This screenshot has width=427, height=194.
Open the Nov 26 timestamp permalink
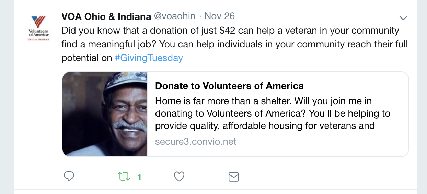tap(220, 16)
